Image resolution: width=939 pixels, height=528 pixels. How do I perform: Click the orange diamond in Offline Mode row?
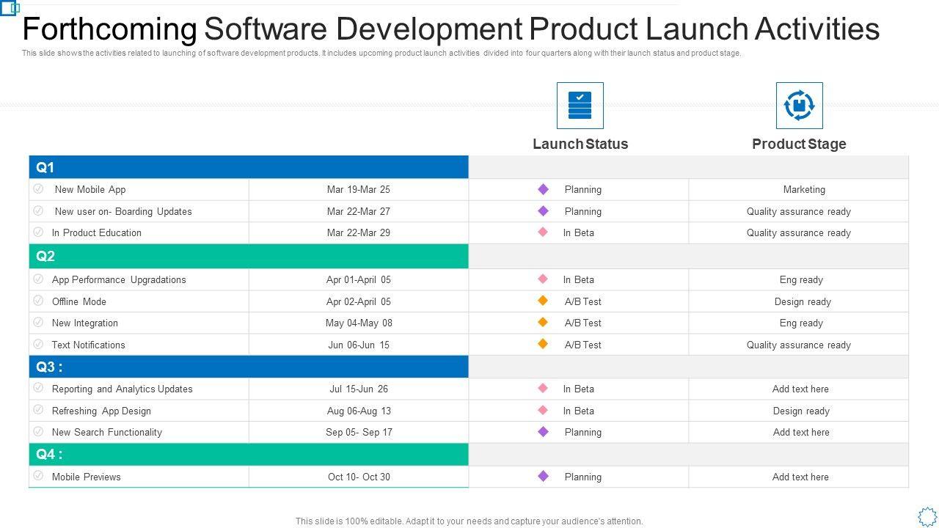[x=543, y=301]
